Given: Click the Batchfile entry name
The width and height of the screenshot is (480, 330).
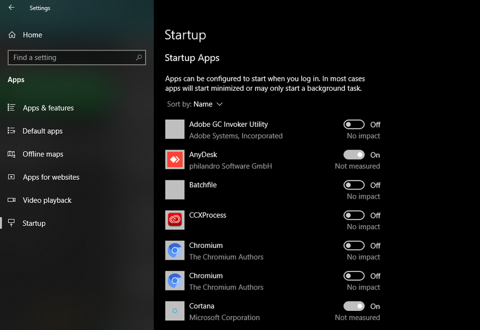Looking at the screenshot, I should (203, 185).
